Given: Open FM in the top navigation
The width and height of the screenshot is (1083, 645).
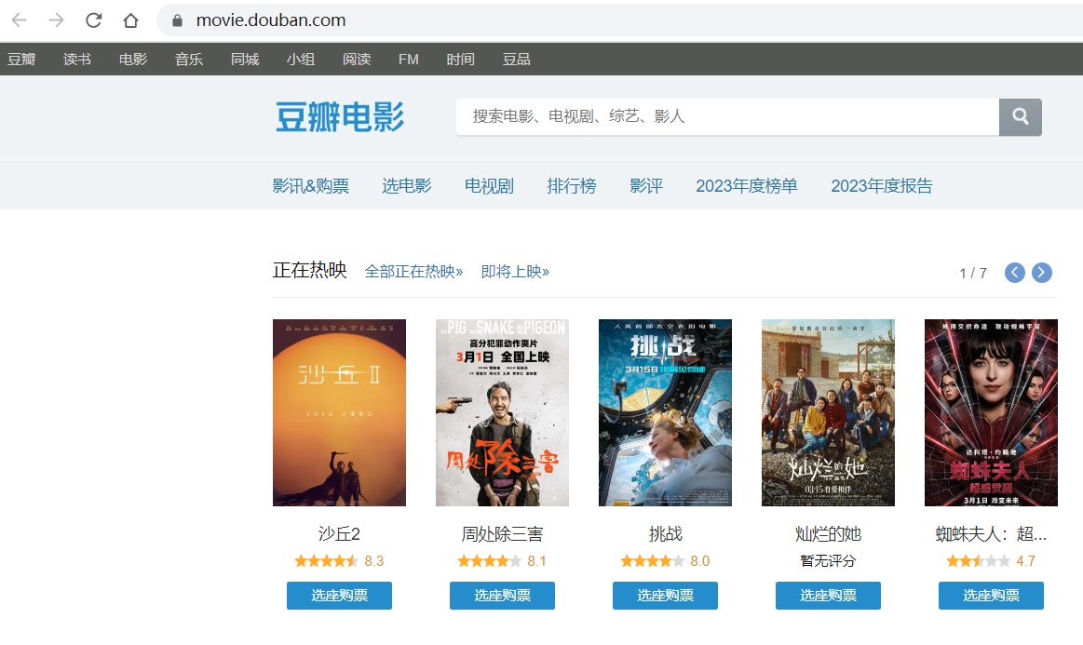Looking at the screenshot, I should [x=408, y=60].
